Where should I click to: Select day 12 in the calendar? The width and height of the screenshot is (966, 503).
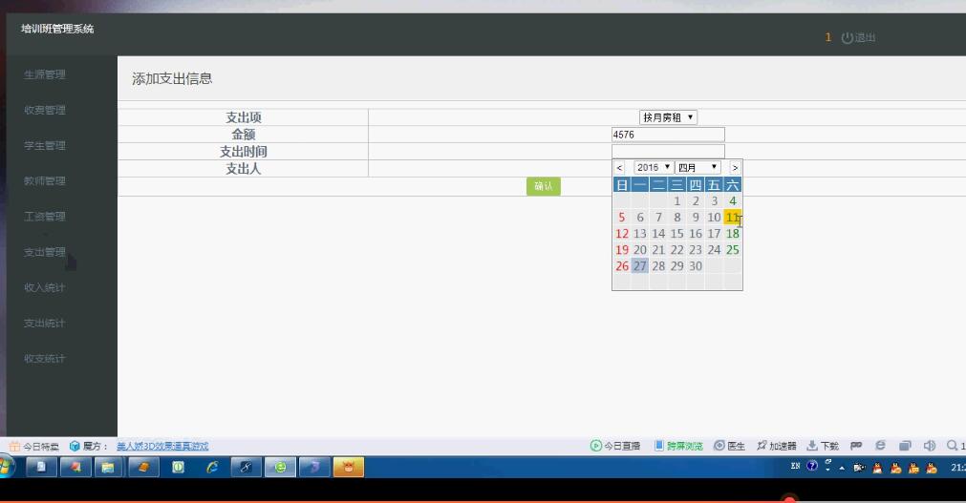coord(622,233)
